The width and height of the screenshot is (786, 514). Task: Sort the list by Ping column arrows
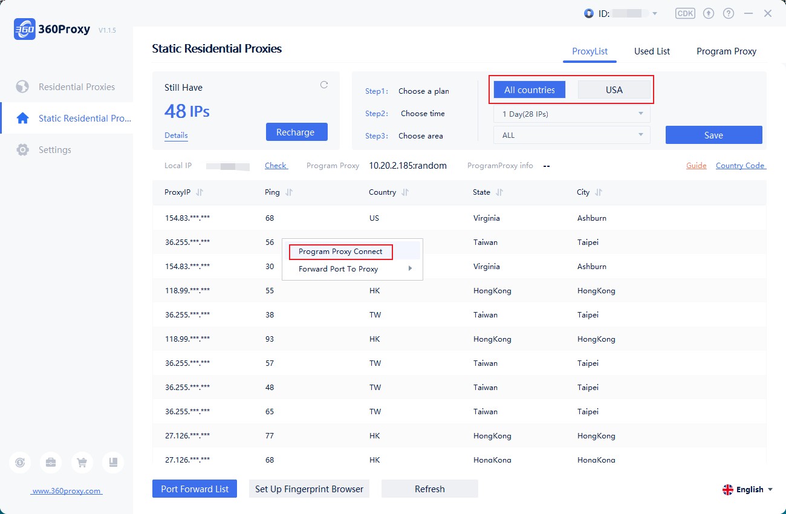pyautogui.click(x=289, y=192)
